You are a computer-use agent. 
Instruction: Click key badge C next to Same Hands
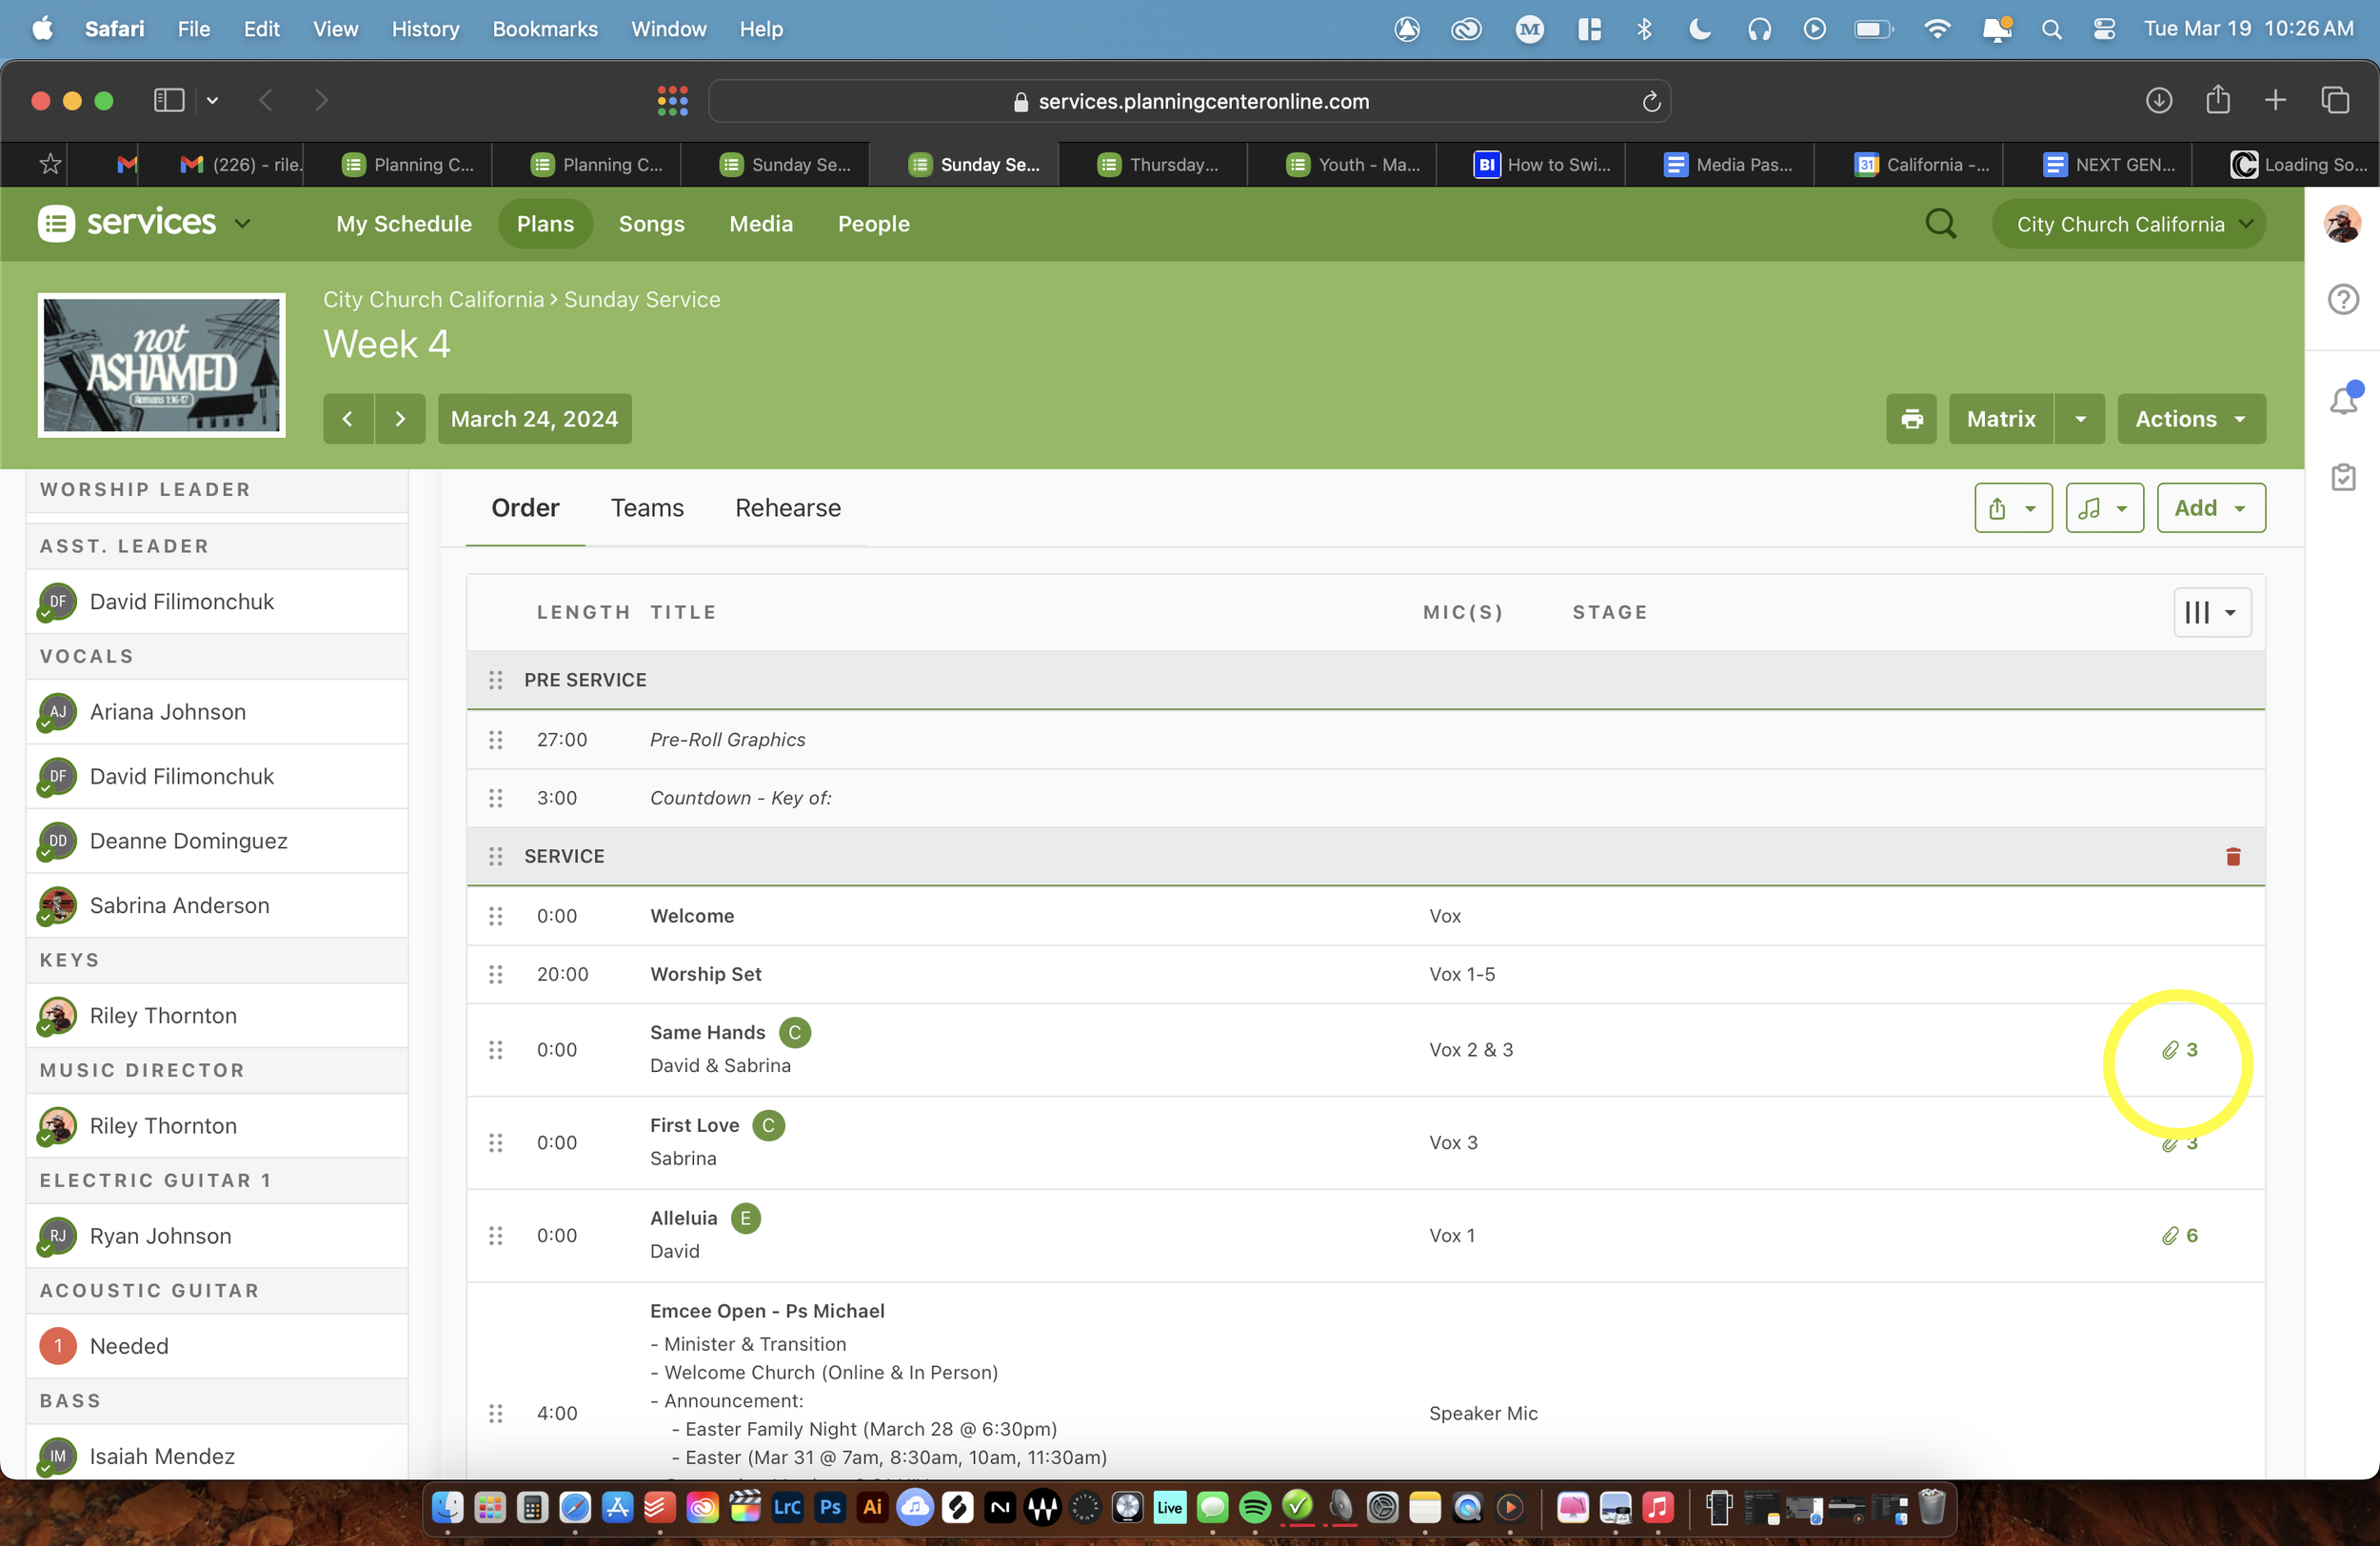pyautogui.click(x=794, y=1032)
